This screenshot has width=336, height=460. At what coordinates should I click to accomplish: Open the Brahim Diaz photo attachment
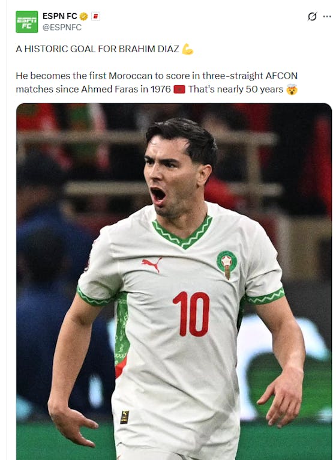point(174,281)
